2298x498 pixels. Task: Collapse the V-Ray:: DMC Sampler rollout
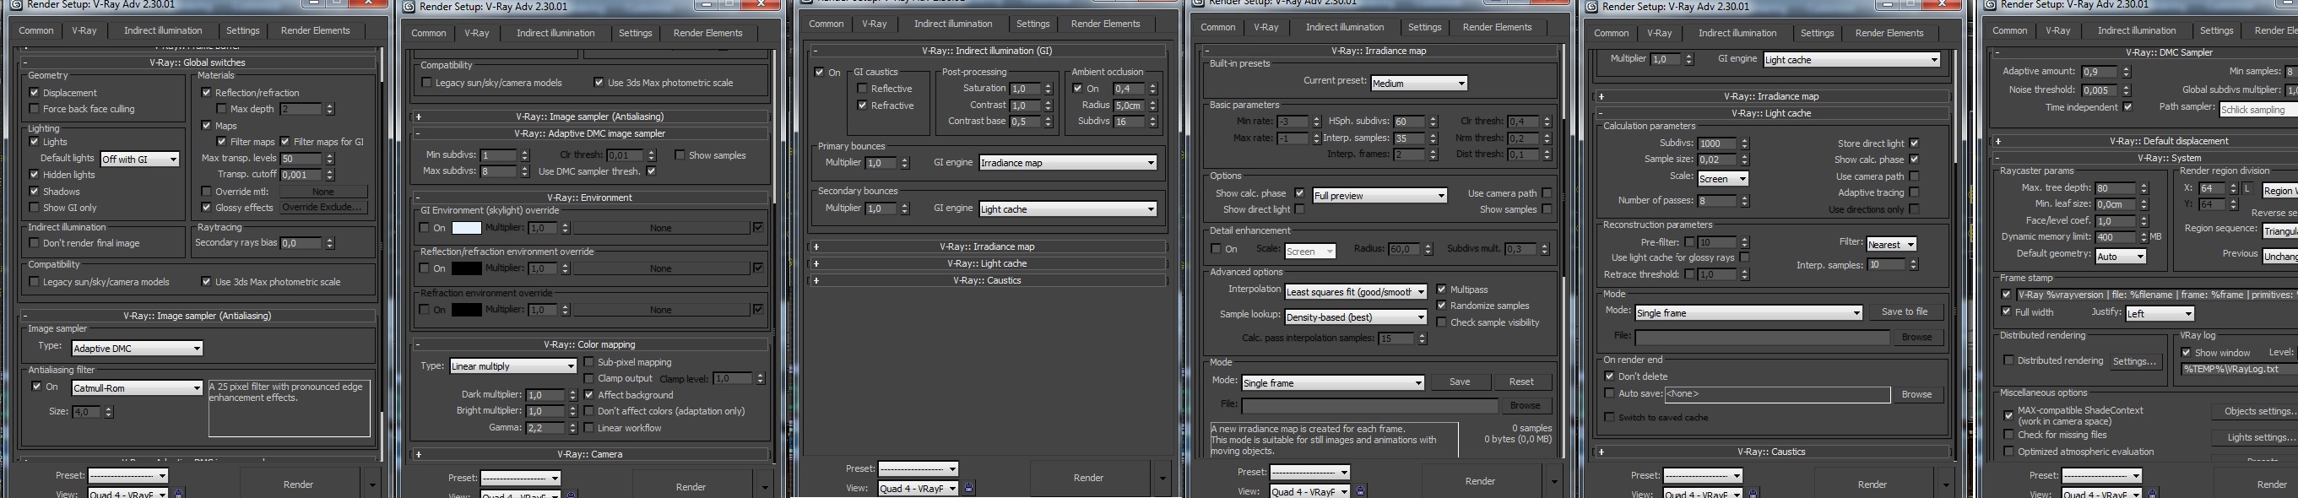coord(1997,52)
